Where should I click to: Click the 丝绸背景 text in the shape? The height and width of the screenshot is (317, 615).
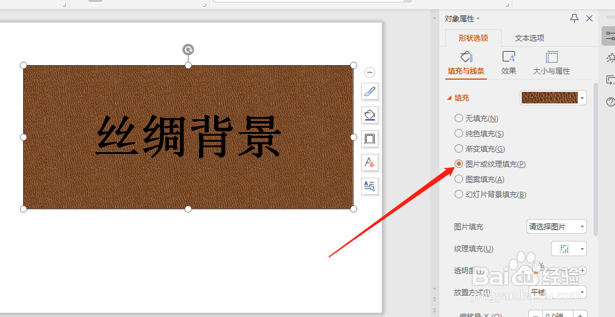tap(189, 136)
